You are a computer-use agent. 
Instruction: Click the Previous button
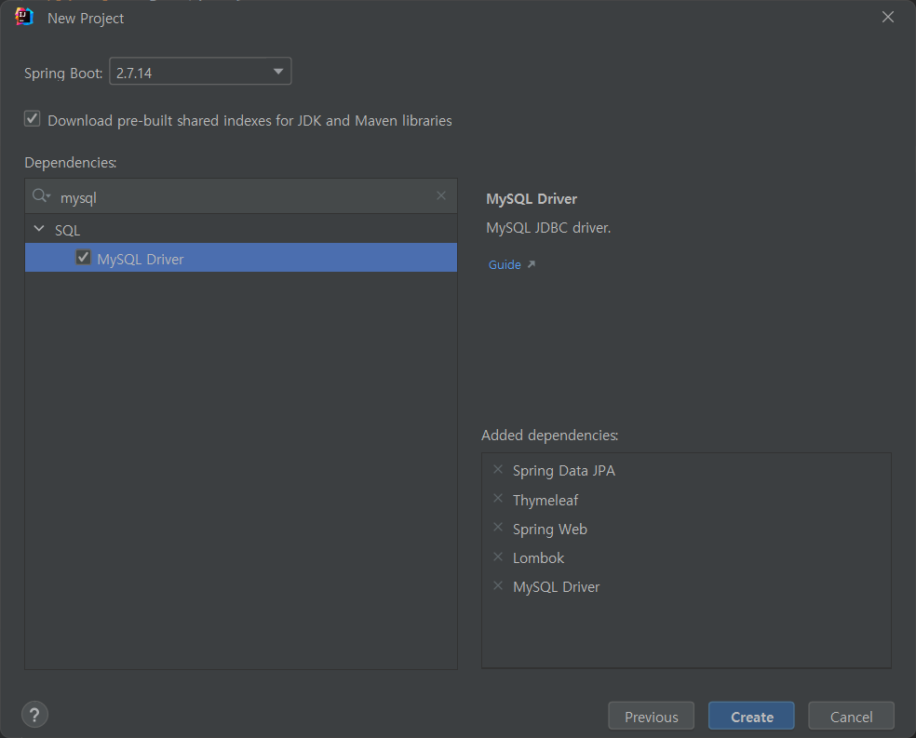coord(652,716)
